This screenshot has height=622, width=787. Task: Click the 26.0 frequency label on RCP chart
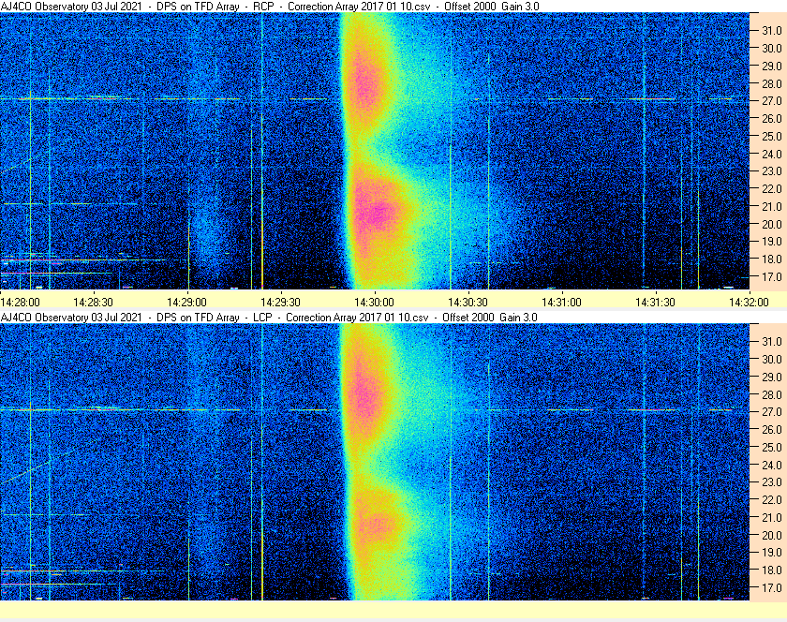(x=772, y=118)
